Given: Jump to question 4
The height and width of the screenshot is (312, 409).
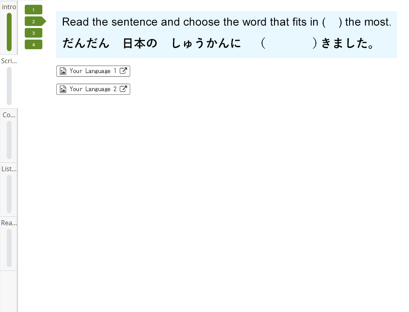Looking at the screenshot, I should click(x=34, y=45).
